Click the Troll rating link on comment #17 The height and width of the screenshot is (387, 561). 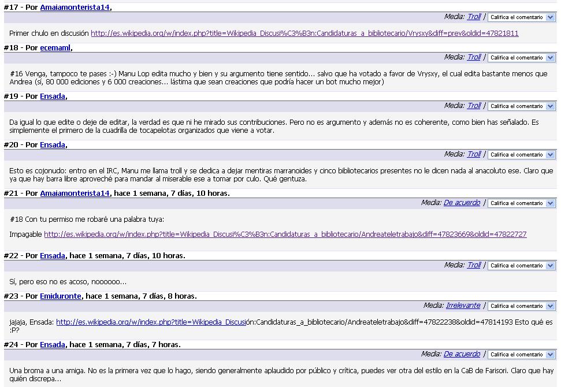click(x=474, y=17)
